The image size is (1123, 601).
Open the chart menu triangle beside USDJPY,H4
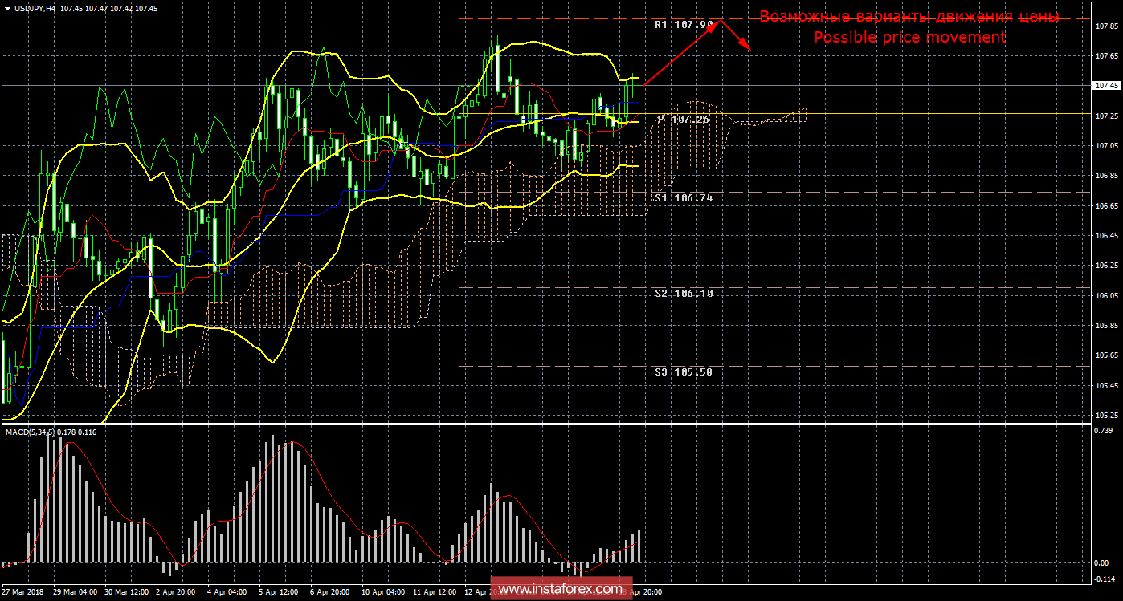coord(7,8)
